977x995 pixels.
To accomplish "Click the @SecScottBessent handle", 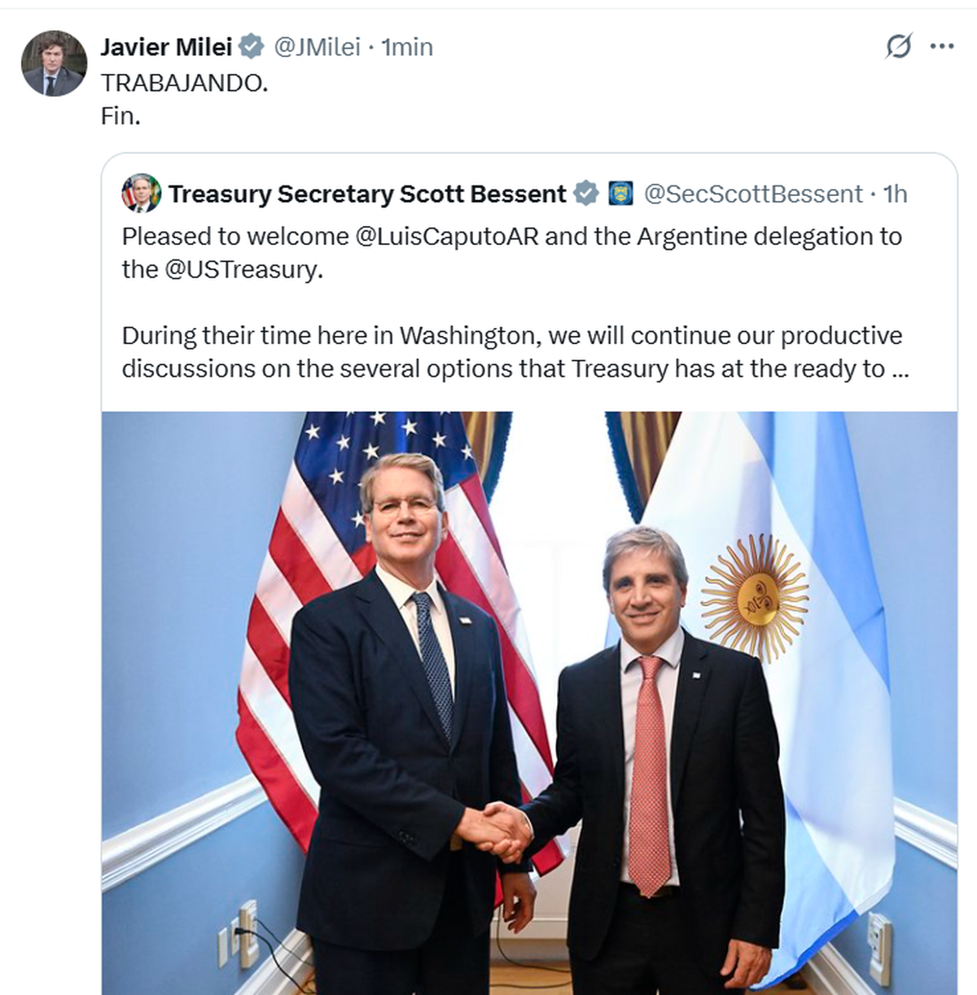I will pos(752,194).
